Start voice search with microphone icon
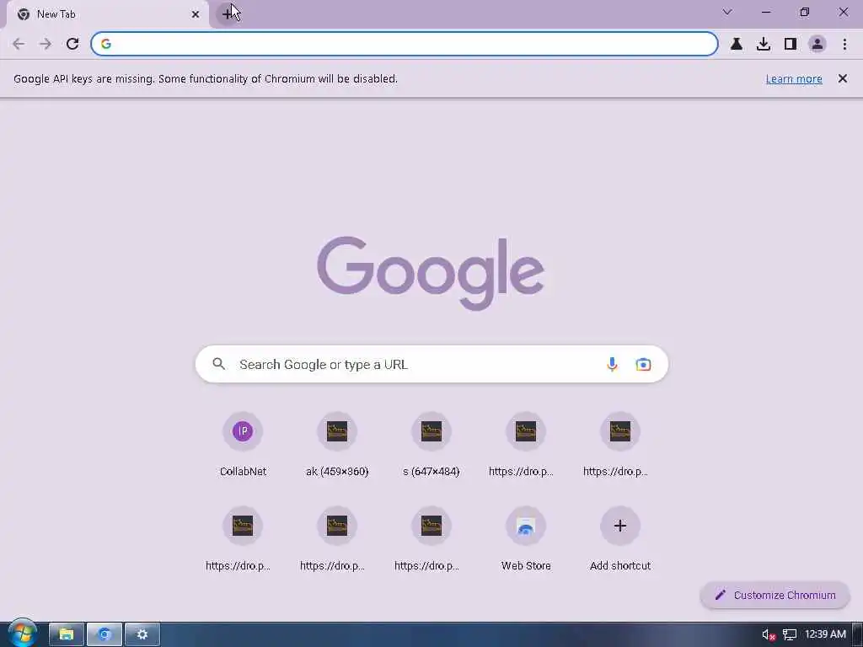863x647 pixels. [x=612, y=364]
